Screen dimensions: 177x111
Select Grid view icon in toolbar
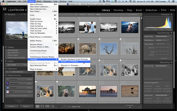(x=38, y=106)
